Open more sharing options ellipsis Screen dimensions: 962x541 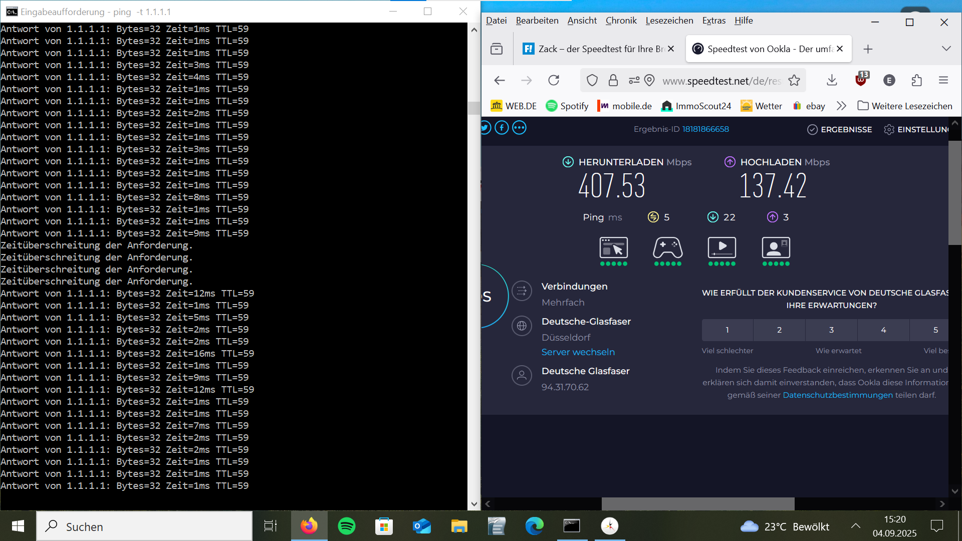coord(520,128)
